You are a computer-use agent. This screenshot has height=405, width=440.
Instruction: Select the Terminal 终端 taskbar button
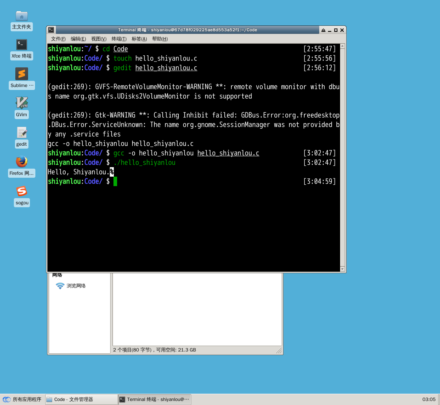pyautogui.click(x=154, y=399)
